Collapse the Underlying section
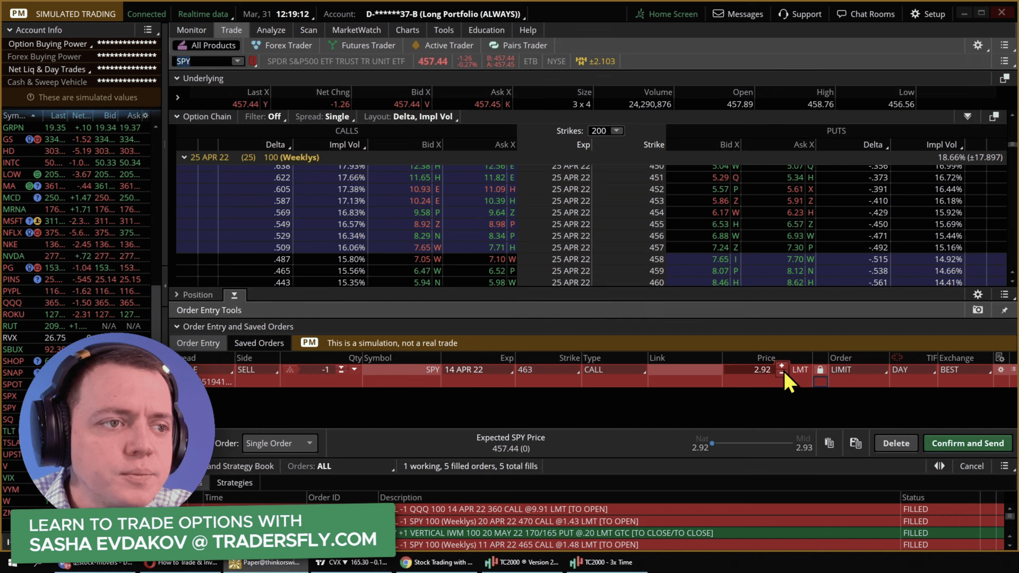The image size is (1019, 573). pyautogui.click(x=177, y=78)
